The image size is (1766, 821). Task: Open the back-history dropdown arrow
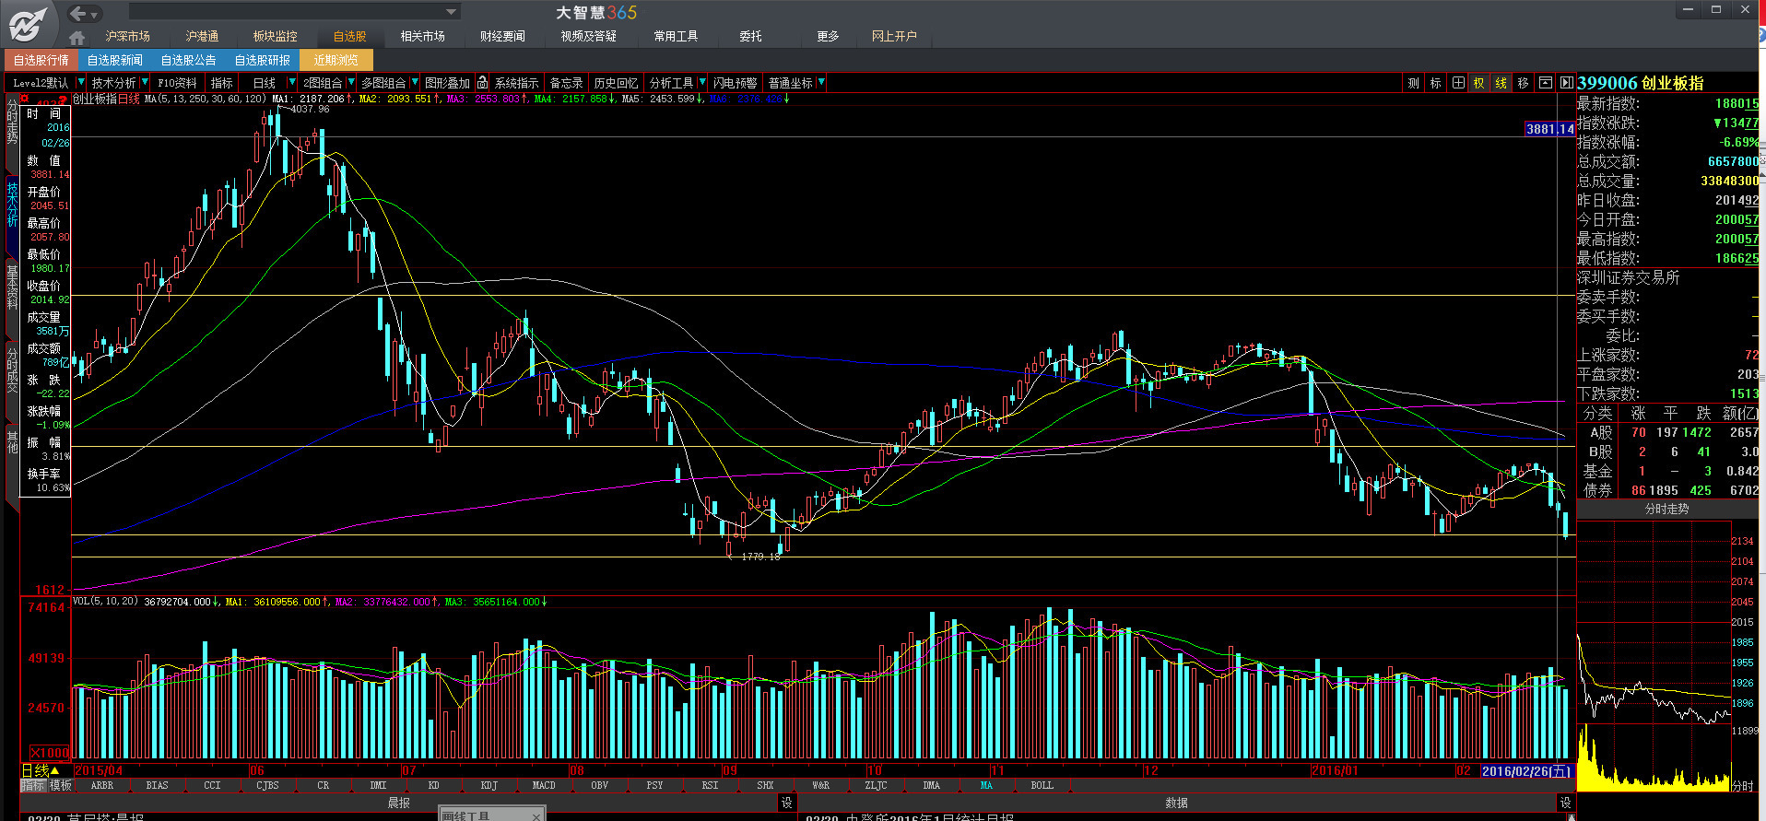point(95,14)
